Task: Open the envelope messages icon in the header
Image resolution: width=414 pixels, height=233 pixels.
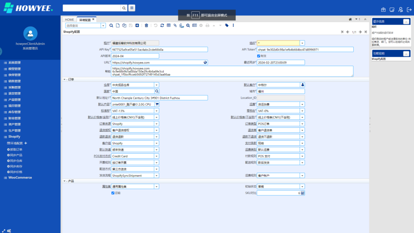Action: point(383,10)
